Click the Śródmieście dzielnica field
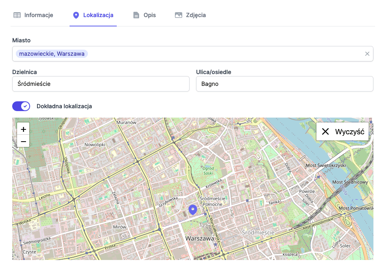This screenshot has width=384, height=271. [x=100, y=84]
